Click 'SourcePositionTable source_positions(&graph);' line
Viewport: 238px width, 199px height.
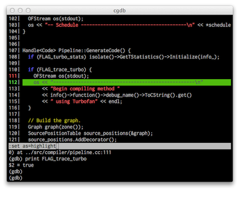coord(90,133)
